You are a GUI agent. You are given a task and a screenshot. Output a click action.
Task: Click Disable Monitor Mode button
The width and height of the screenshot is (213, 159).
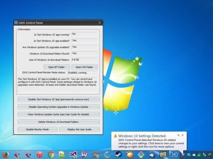pyautogui.click(x=38, y=129)
